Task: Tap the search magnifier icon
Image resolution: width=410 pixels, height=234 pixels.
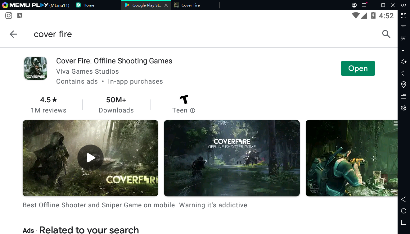Action: [386, 34]
